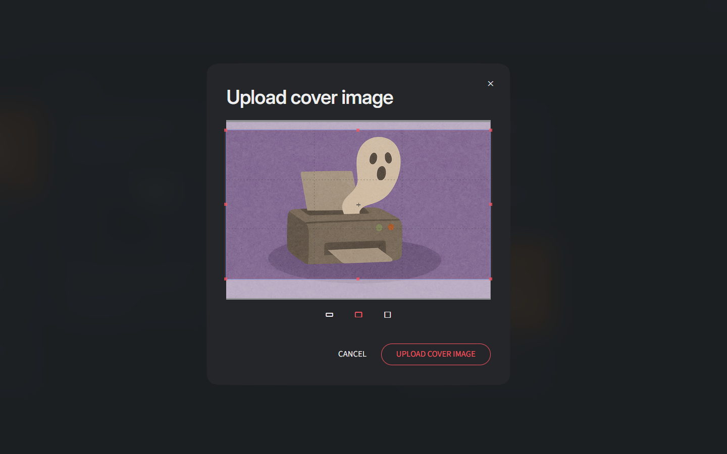727x454 pixels.
Task: Dismiss the dialog with the X
Action: [x=490, y=83]
